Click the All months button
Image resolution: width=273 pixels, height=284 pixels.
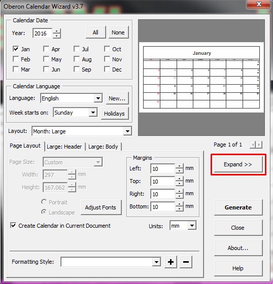coord(95,32)
